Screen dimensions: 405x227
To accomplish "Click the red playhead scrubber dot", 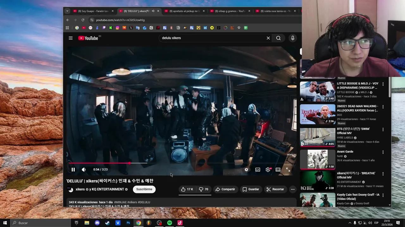I will (129, 163).
